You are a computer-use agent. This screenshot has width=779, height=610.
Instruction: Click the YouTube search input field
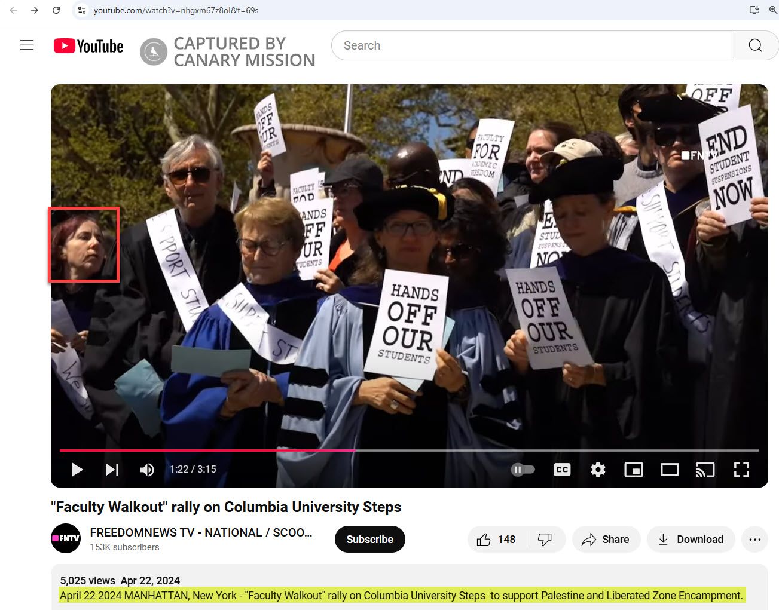pos(532,45)
